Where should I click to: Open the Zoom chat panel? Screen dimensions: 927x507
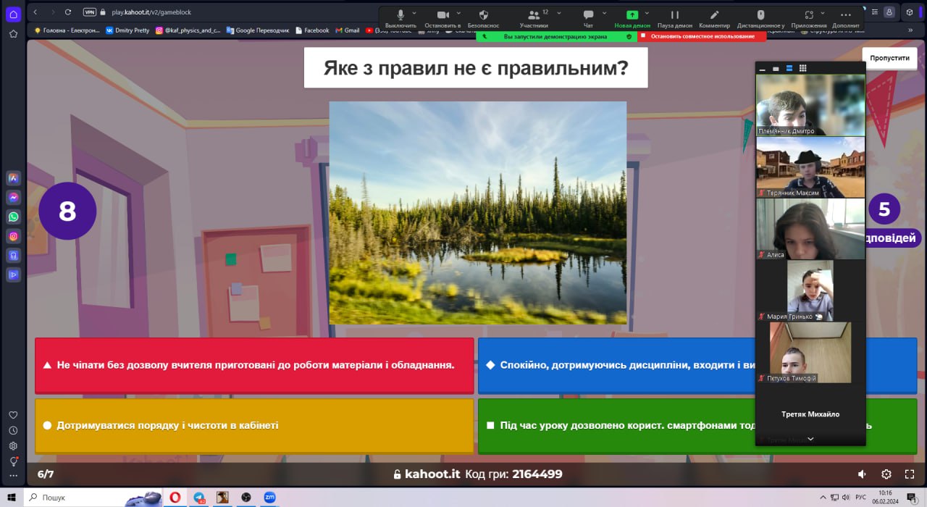click(x=588, y=14)
